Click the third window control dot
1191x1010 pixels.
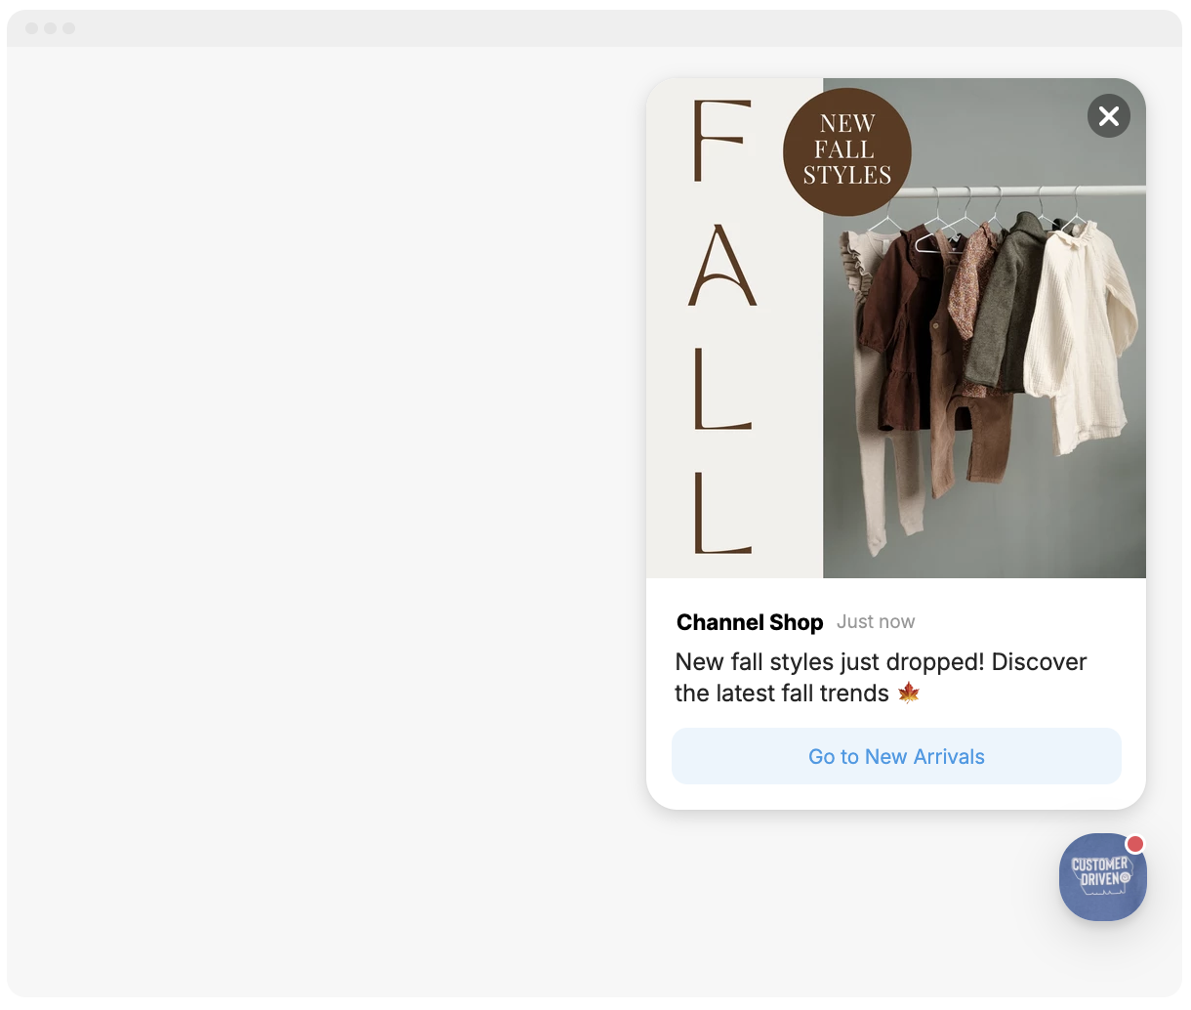point(68,28)
